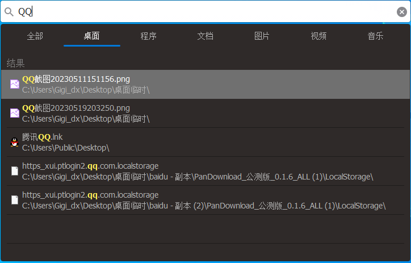Click the path under QQ截图20230519203250.png

point(86,119)
